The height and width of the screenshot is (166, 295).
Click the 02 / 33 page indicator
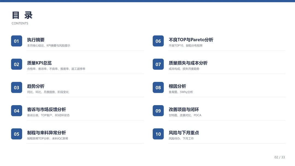pos(280,157)
